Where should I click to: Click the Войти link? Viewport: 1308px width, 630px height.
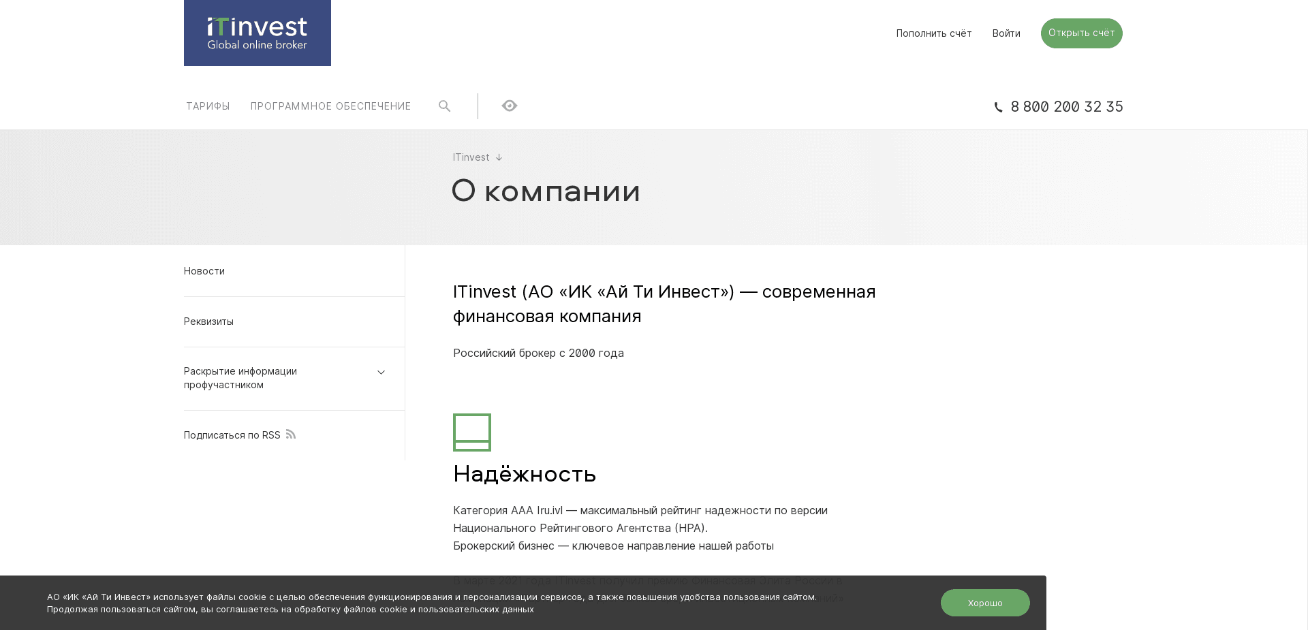coord(1006,33)
